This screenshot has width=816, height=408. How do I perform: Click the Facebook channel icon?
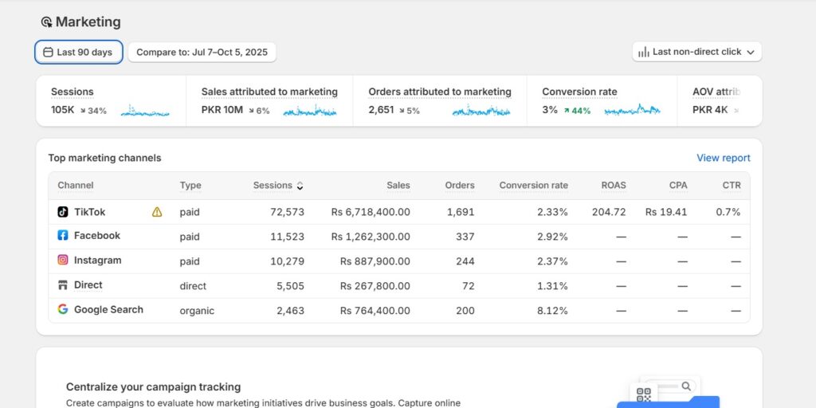(x=63, y=236)
